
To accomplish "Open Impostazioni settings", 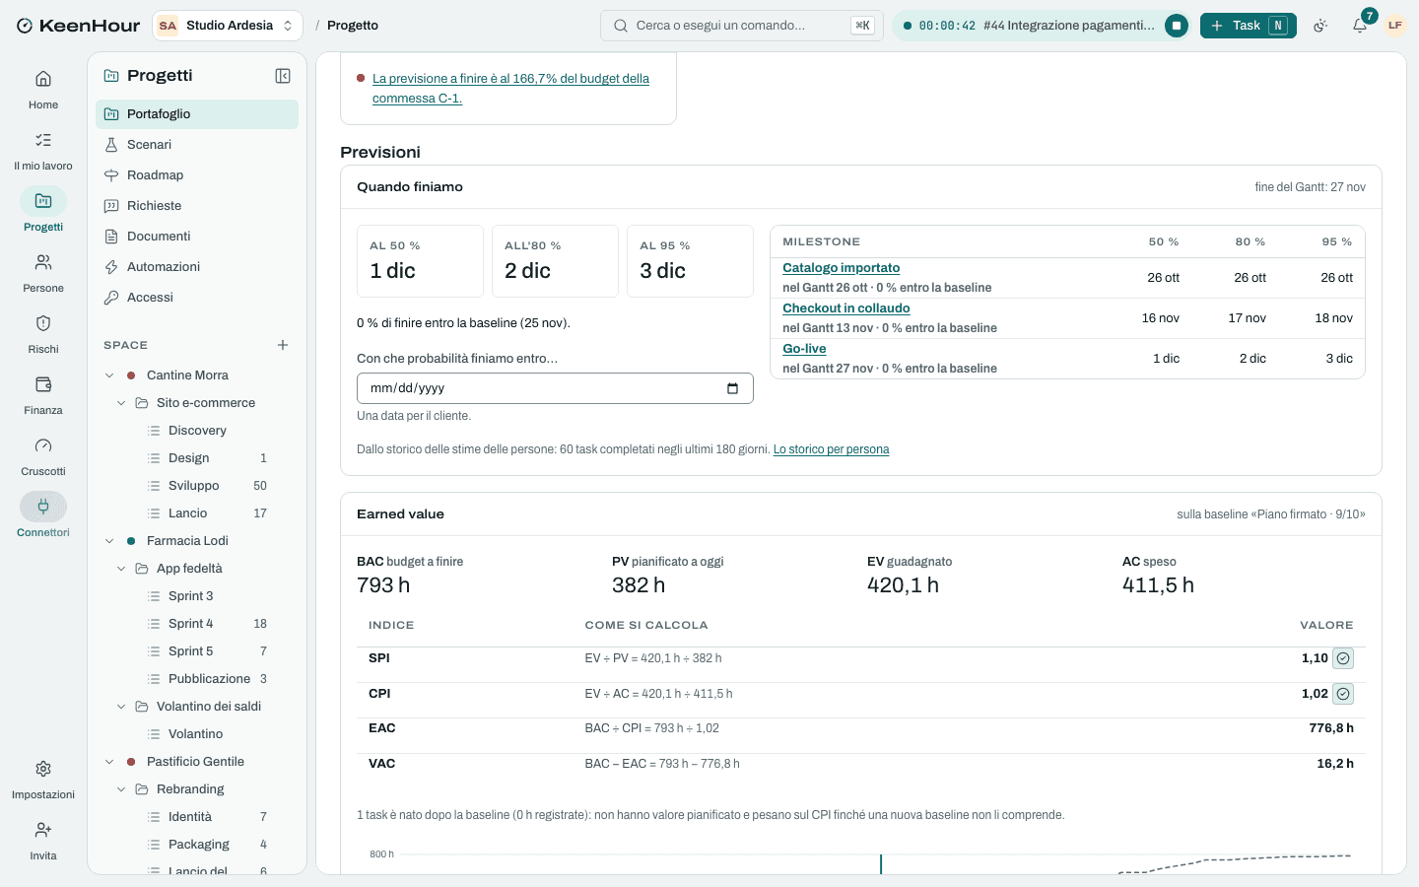I will click(43, 780).
